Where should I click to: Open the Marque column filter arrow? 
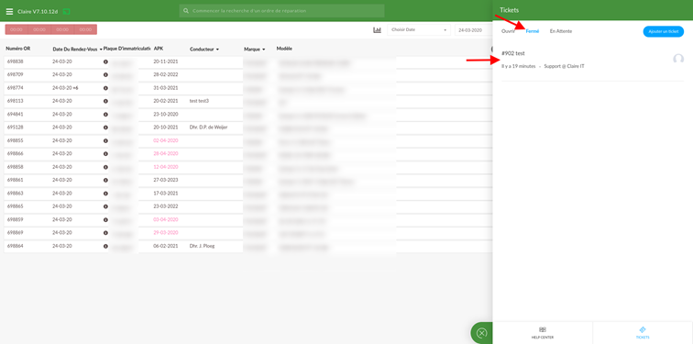(x=263, y=50)
